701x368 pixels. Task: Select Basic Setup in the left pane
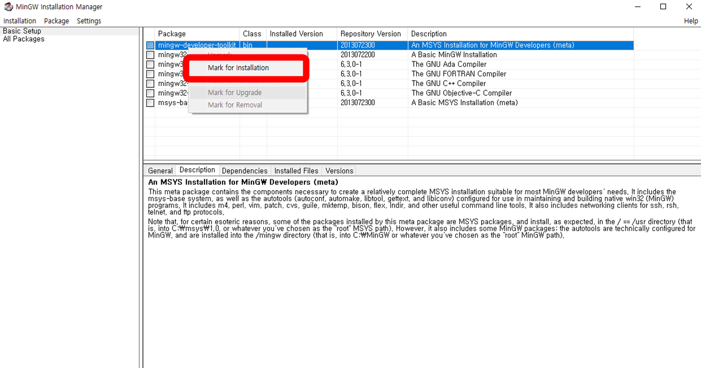coord(22,31)
